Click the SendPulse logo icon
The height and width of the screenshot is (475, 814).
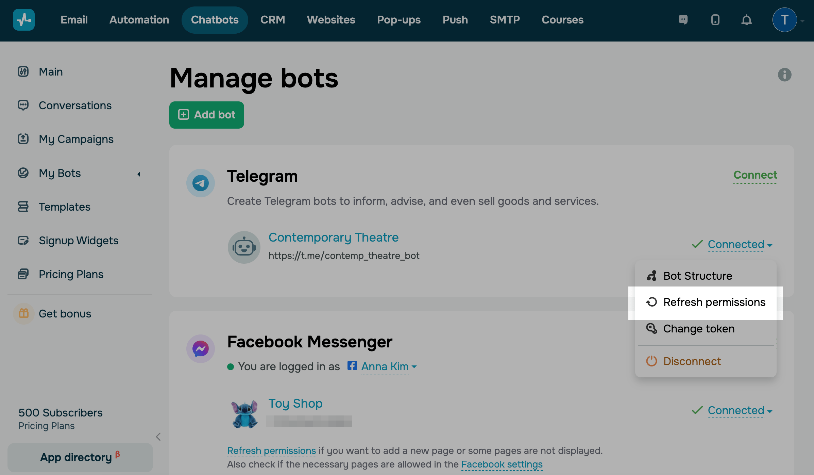click(x=23, y=20)
